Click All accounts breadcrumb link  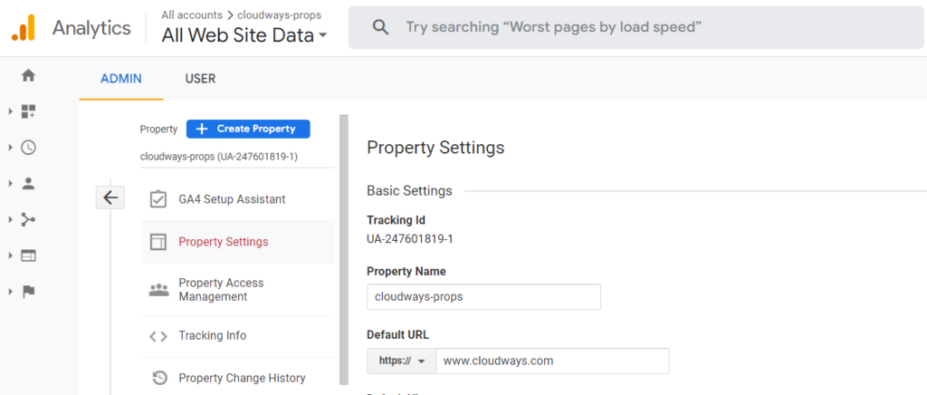pyautogui.click(x=192, y=14)
